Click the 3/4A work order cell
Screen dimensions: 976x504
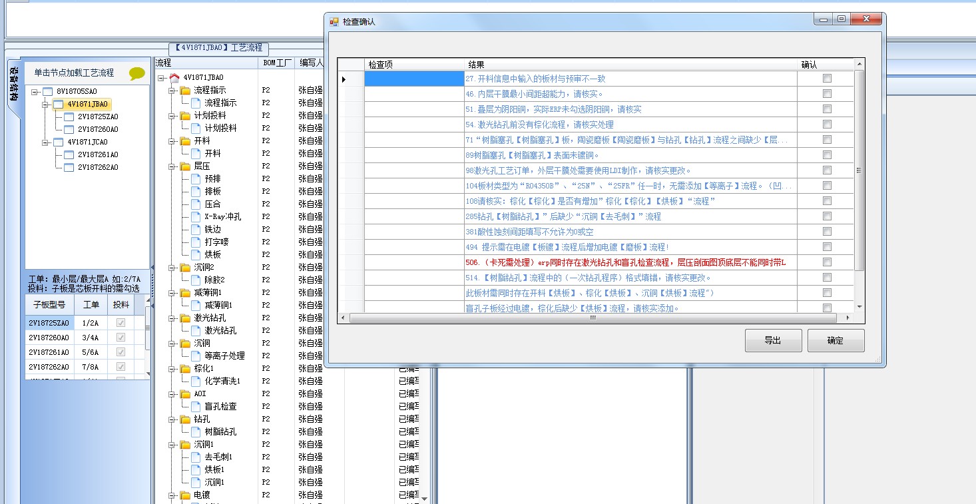tap(91, 338)
